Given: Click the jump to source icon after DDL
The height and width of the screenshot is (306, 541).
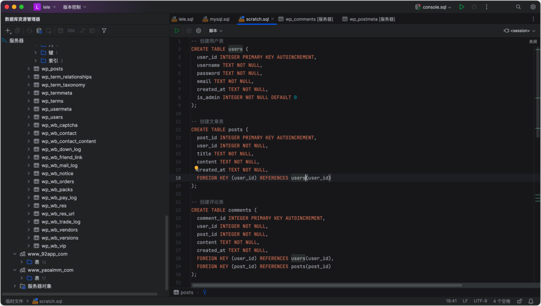Looking at the screenshot, I should (x=82, y=31).
